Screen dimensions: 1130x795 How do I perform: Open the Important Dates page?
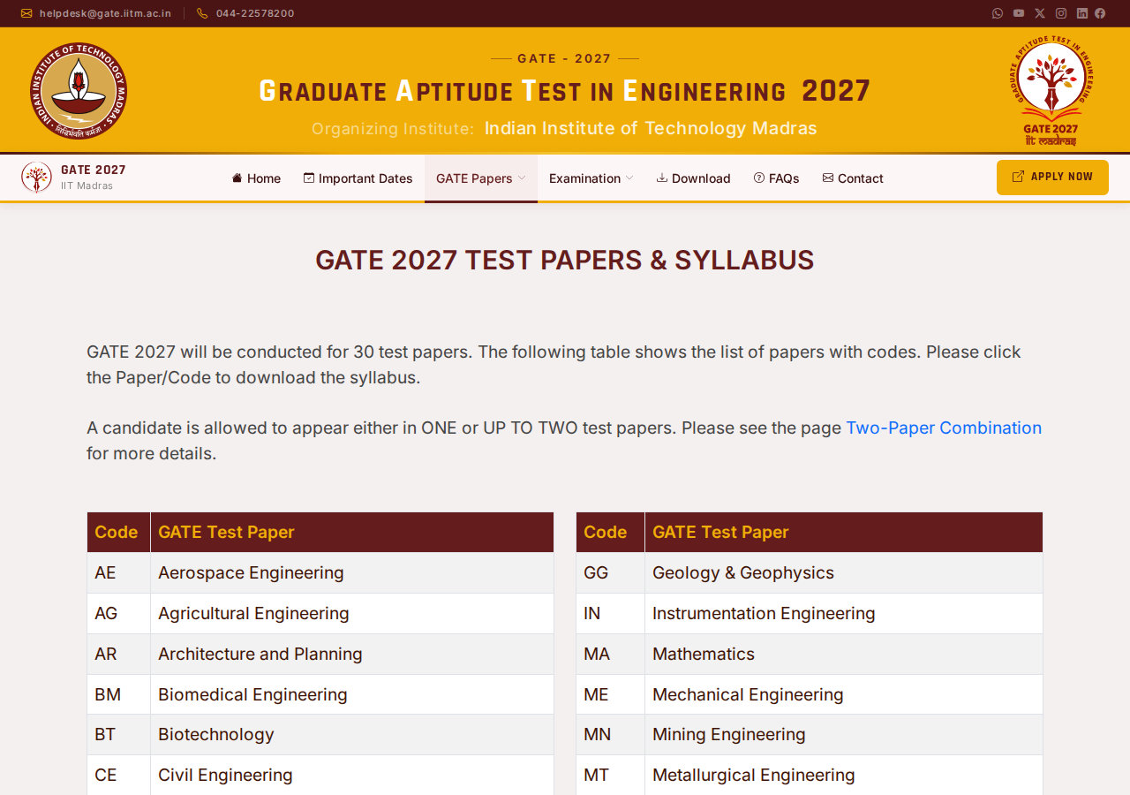(x=358, y=178)
